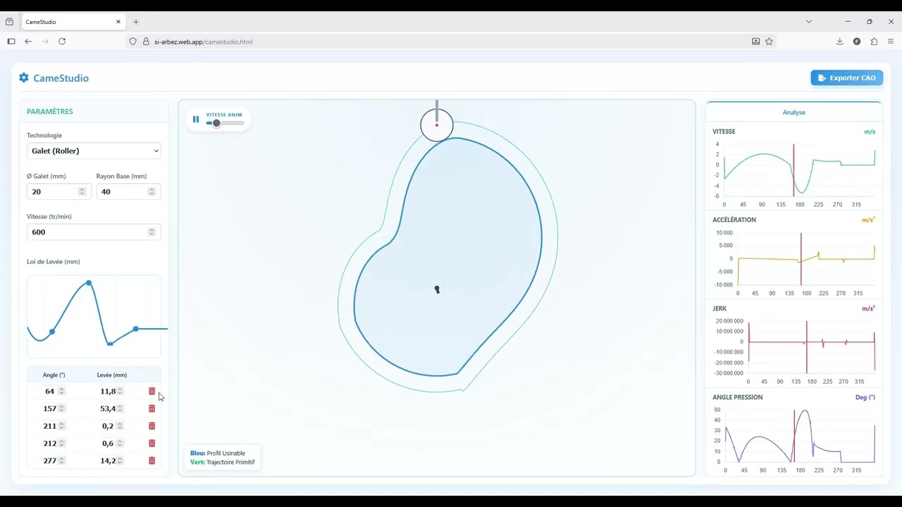Delete the row with angle 212
Viewport: 902px width, 507px height.
[x=152, y=444]
